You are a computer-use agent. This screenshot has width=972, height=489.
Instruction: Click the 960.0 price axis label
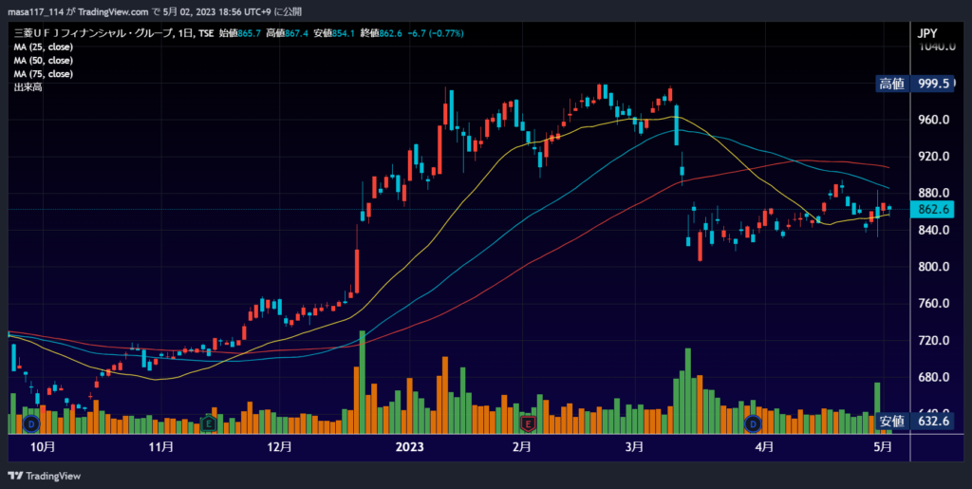click(x=934, y=120)
